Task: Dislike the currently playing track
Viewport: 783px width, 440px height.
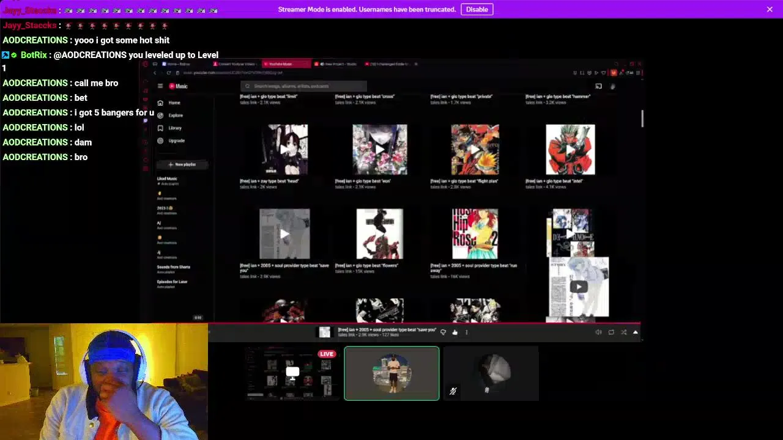Action: (443, 332)
